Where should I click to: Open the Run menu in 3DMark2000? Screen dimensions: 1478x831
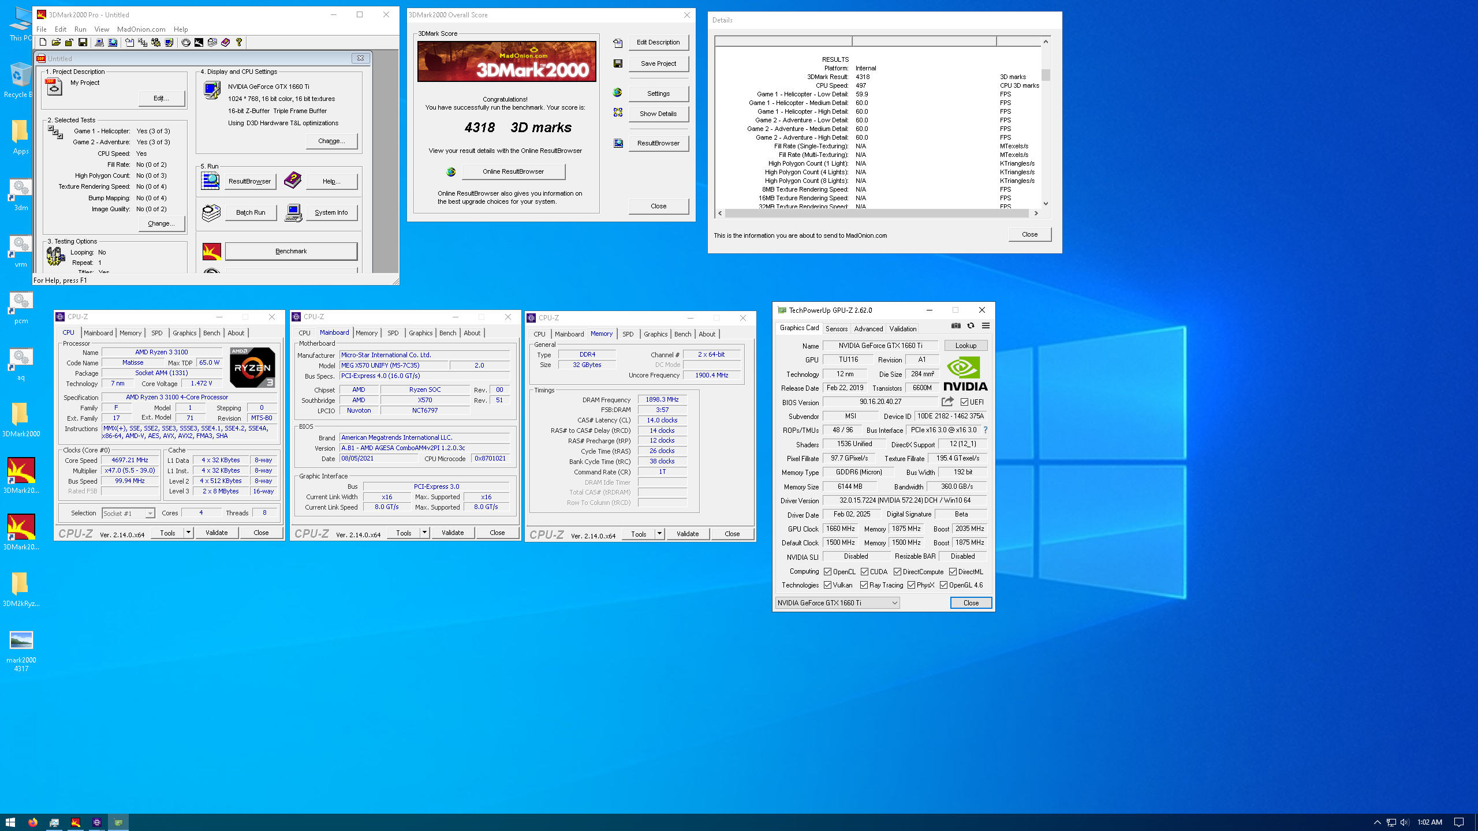coord(80,29)
